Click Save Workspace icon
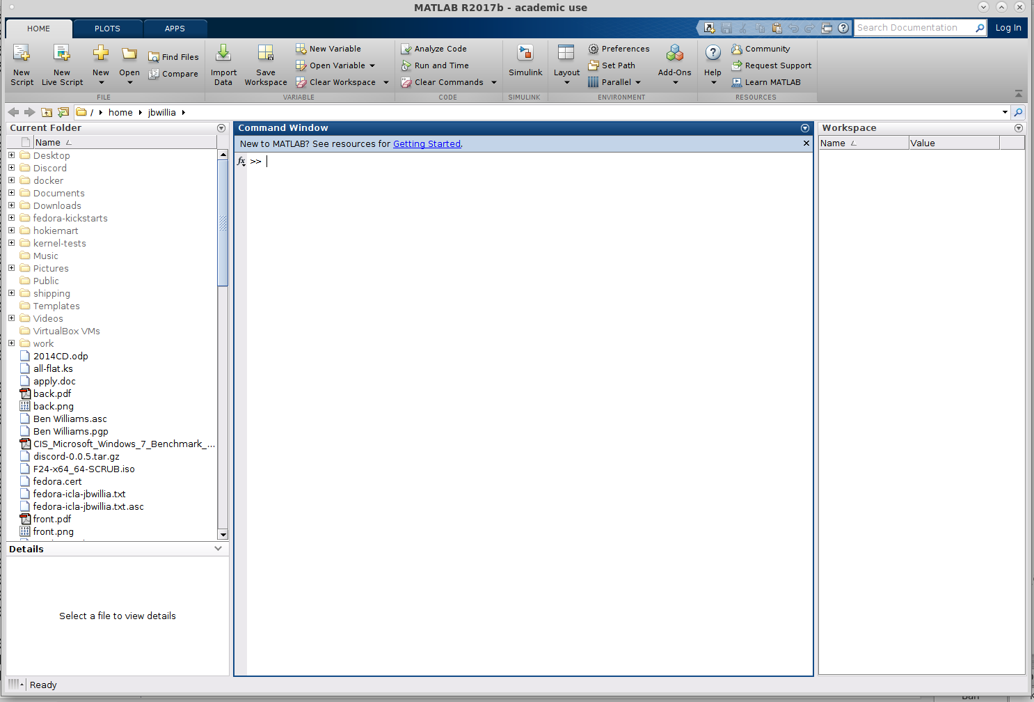Screen dimensions: 1034x702 click(266, 54)
